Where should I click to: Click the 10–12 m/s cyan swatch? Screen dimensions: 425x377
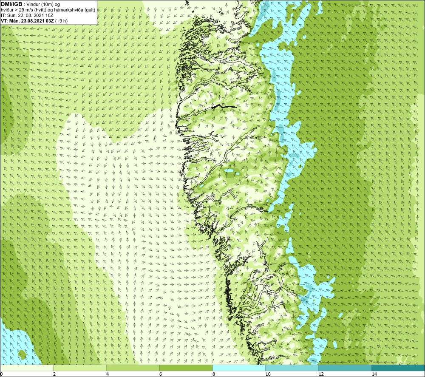[x=292, y=368]
